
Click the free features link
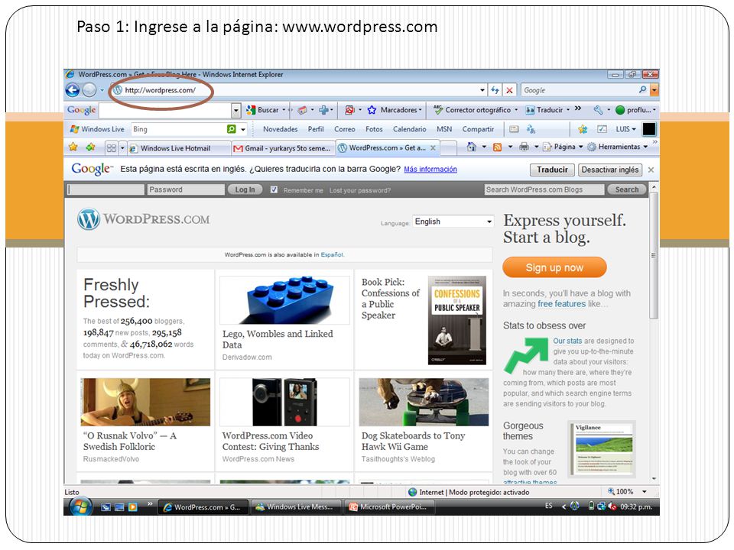[x=561, y=304]
